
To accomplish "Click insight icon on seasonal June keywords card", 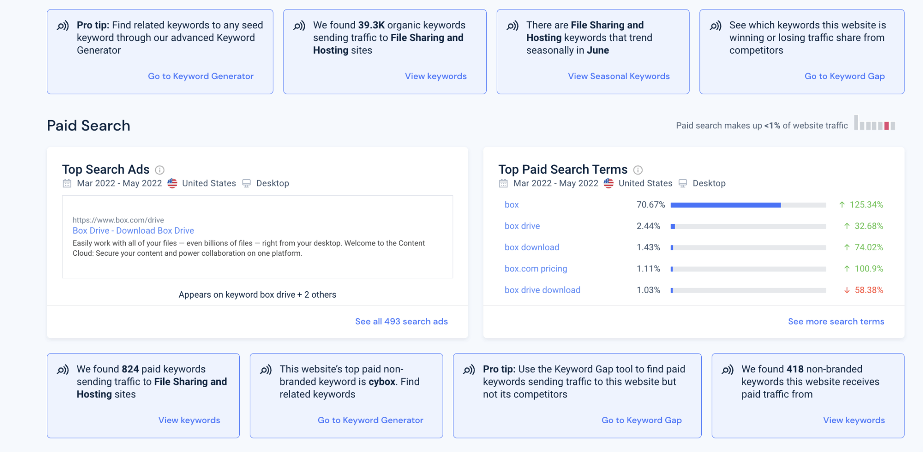I will click(512, 26).
